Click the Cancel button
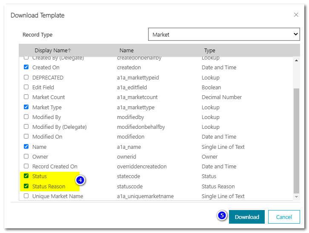Viewport: 309px width, 233px height. click(x=284, y=217)
